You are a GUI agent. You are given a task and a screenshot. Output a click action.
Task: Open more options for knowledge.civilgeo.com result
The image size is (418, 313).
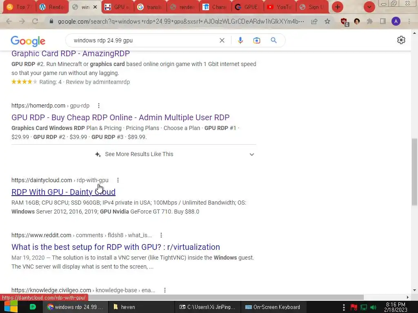pos(165,290)
